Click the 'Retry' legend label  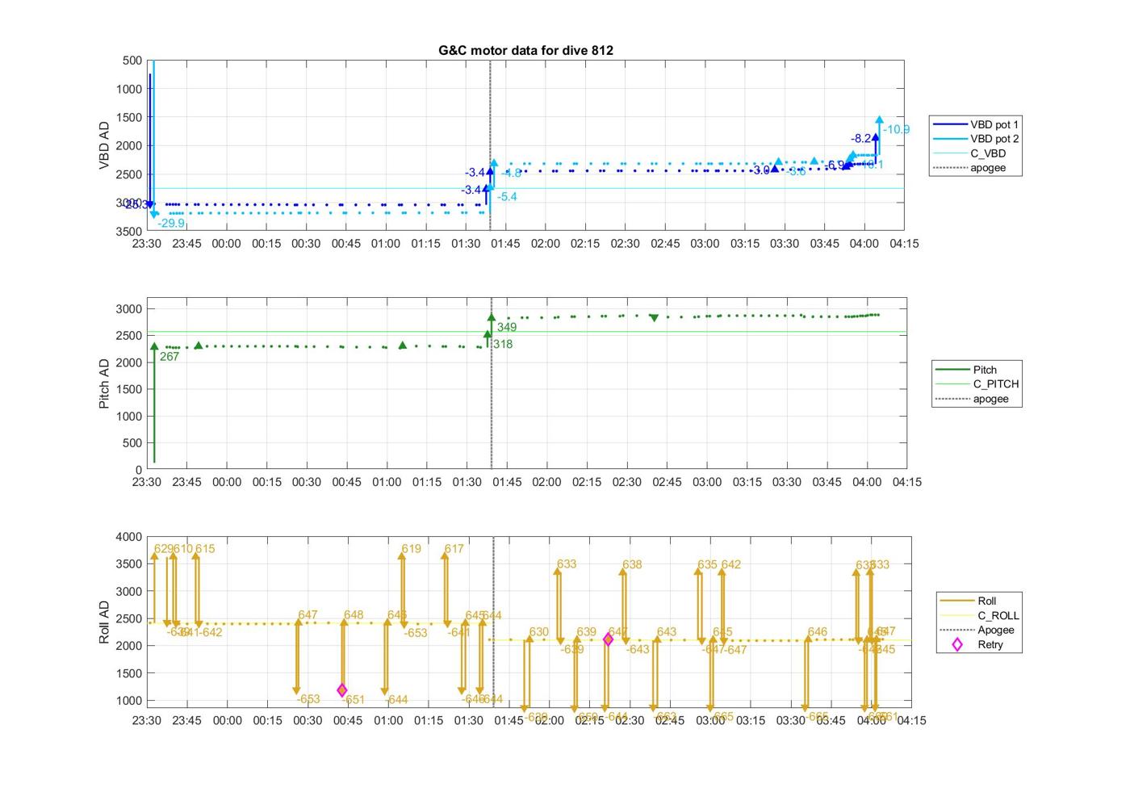[x=990, y=644]
